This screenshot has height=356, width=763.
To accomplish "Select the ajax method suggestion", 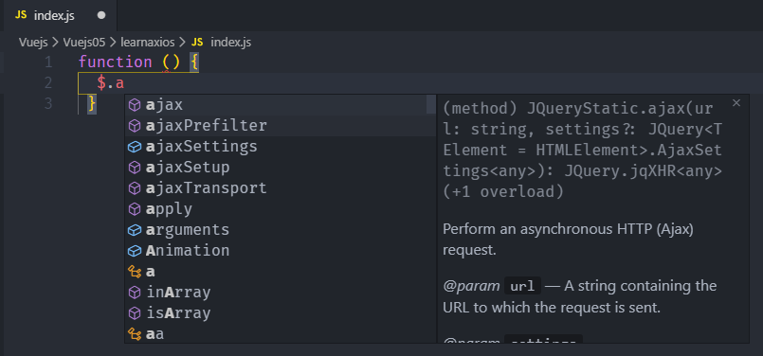I will [x=281, y=104].
